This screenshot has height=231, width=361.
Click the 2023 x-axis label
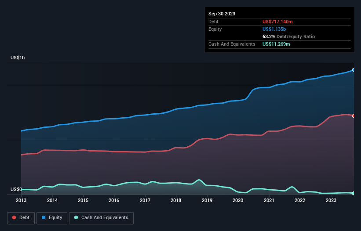tap(331, 200)
